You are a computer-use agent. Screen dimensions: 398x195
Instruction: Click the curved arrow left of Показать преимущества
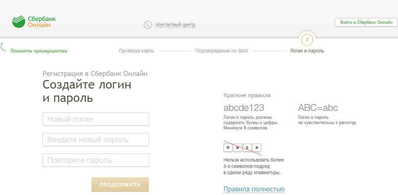click(x=4, y=47)
